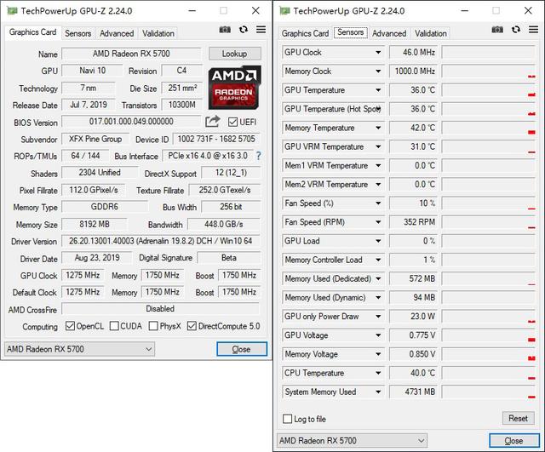Click screenshot camera icon in left GPU-Z window
Viewport: 545px width, 452px height.
click(x=225, y=30)
